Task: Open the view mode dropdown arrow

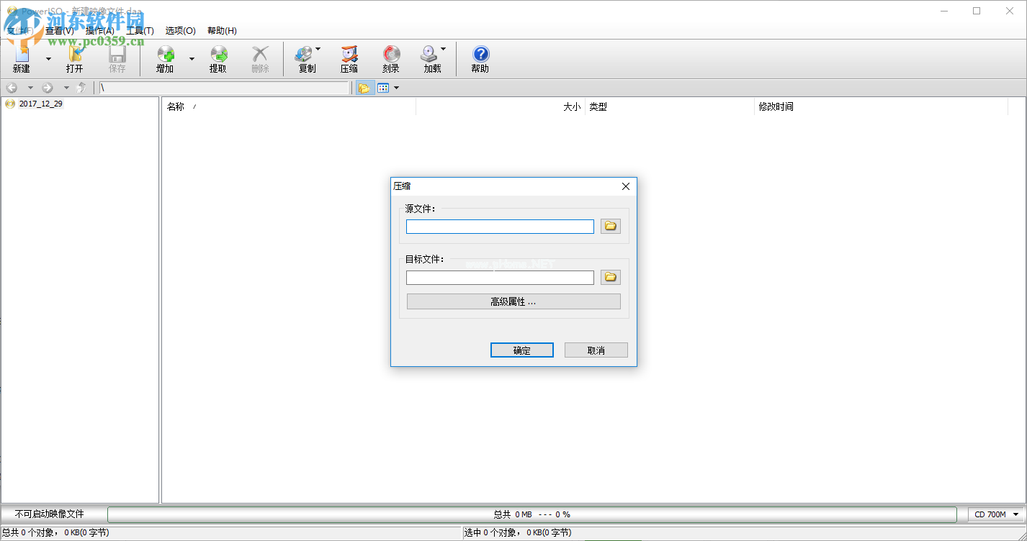Action: click(396, 88)
